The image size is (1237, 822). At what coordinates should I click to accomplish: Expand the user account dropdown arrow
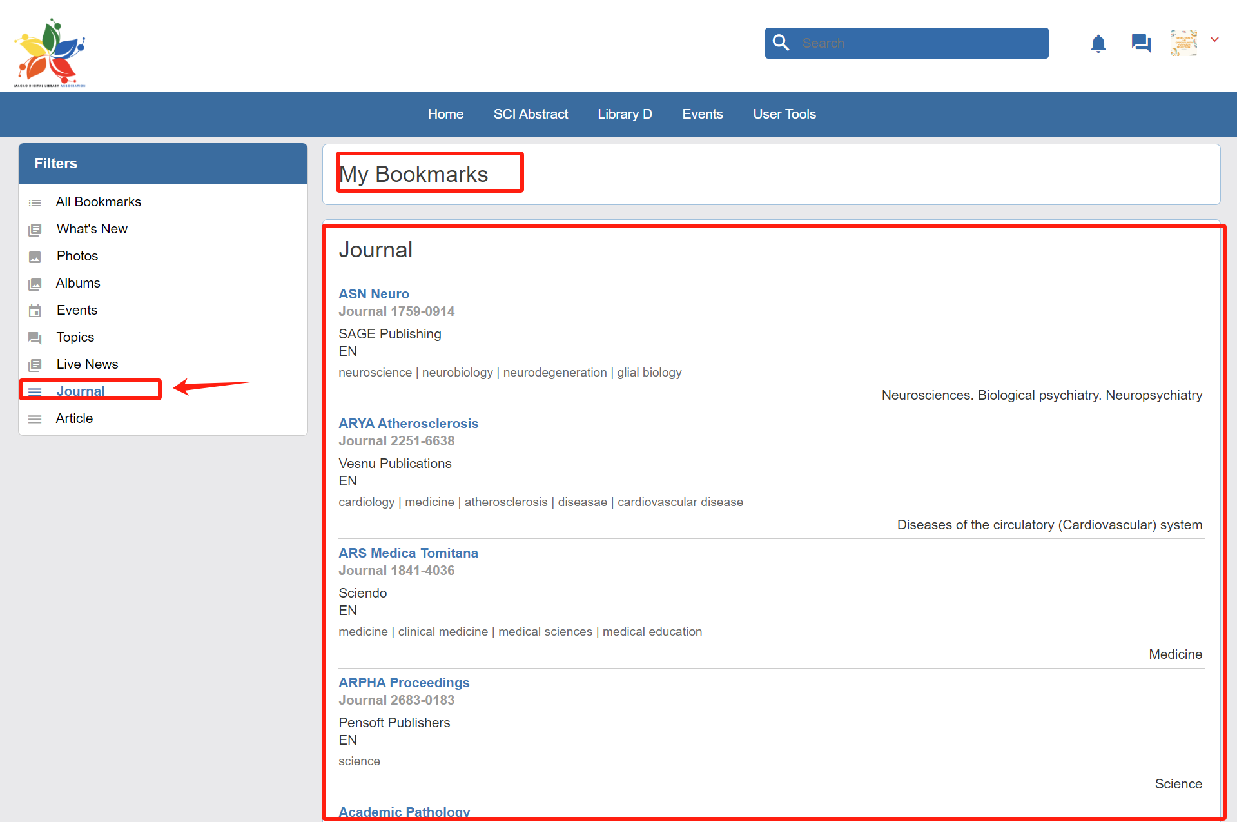(x=1214, y=40)
